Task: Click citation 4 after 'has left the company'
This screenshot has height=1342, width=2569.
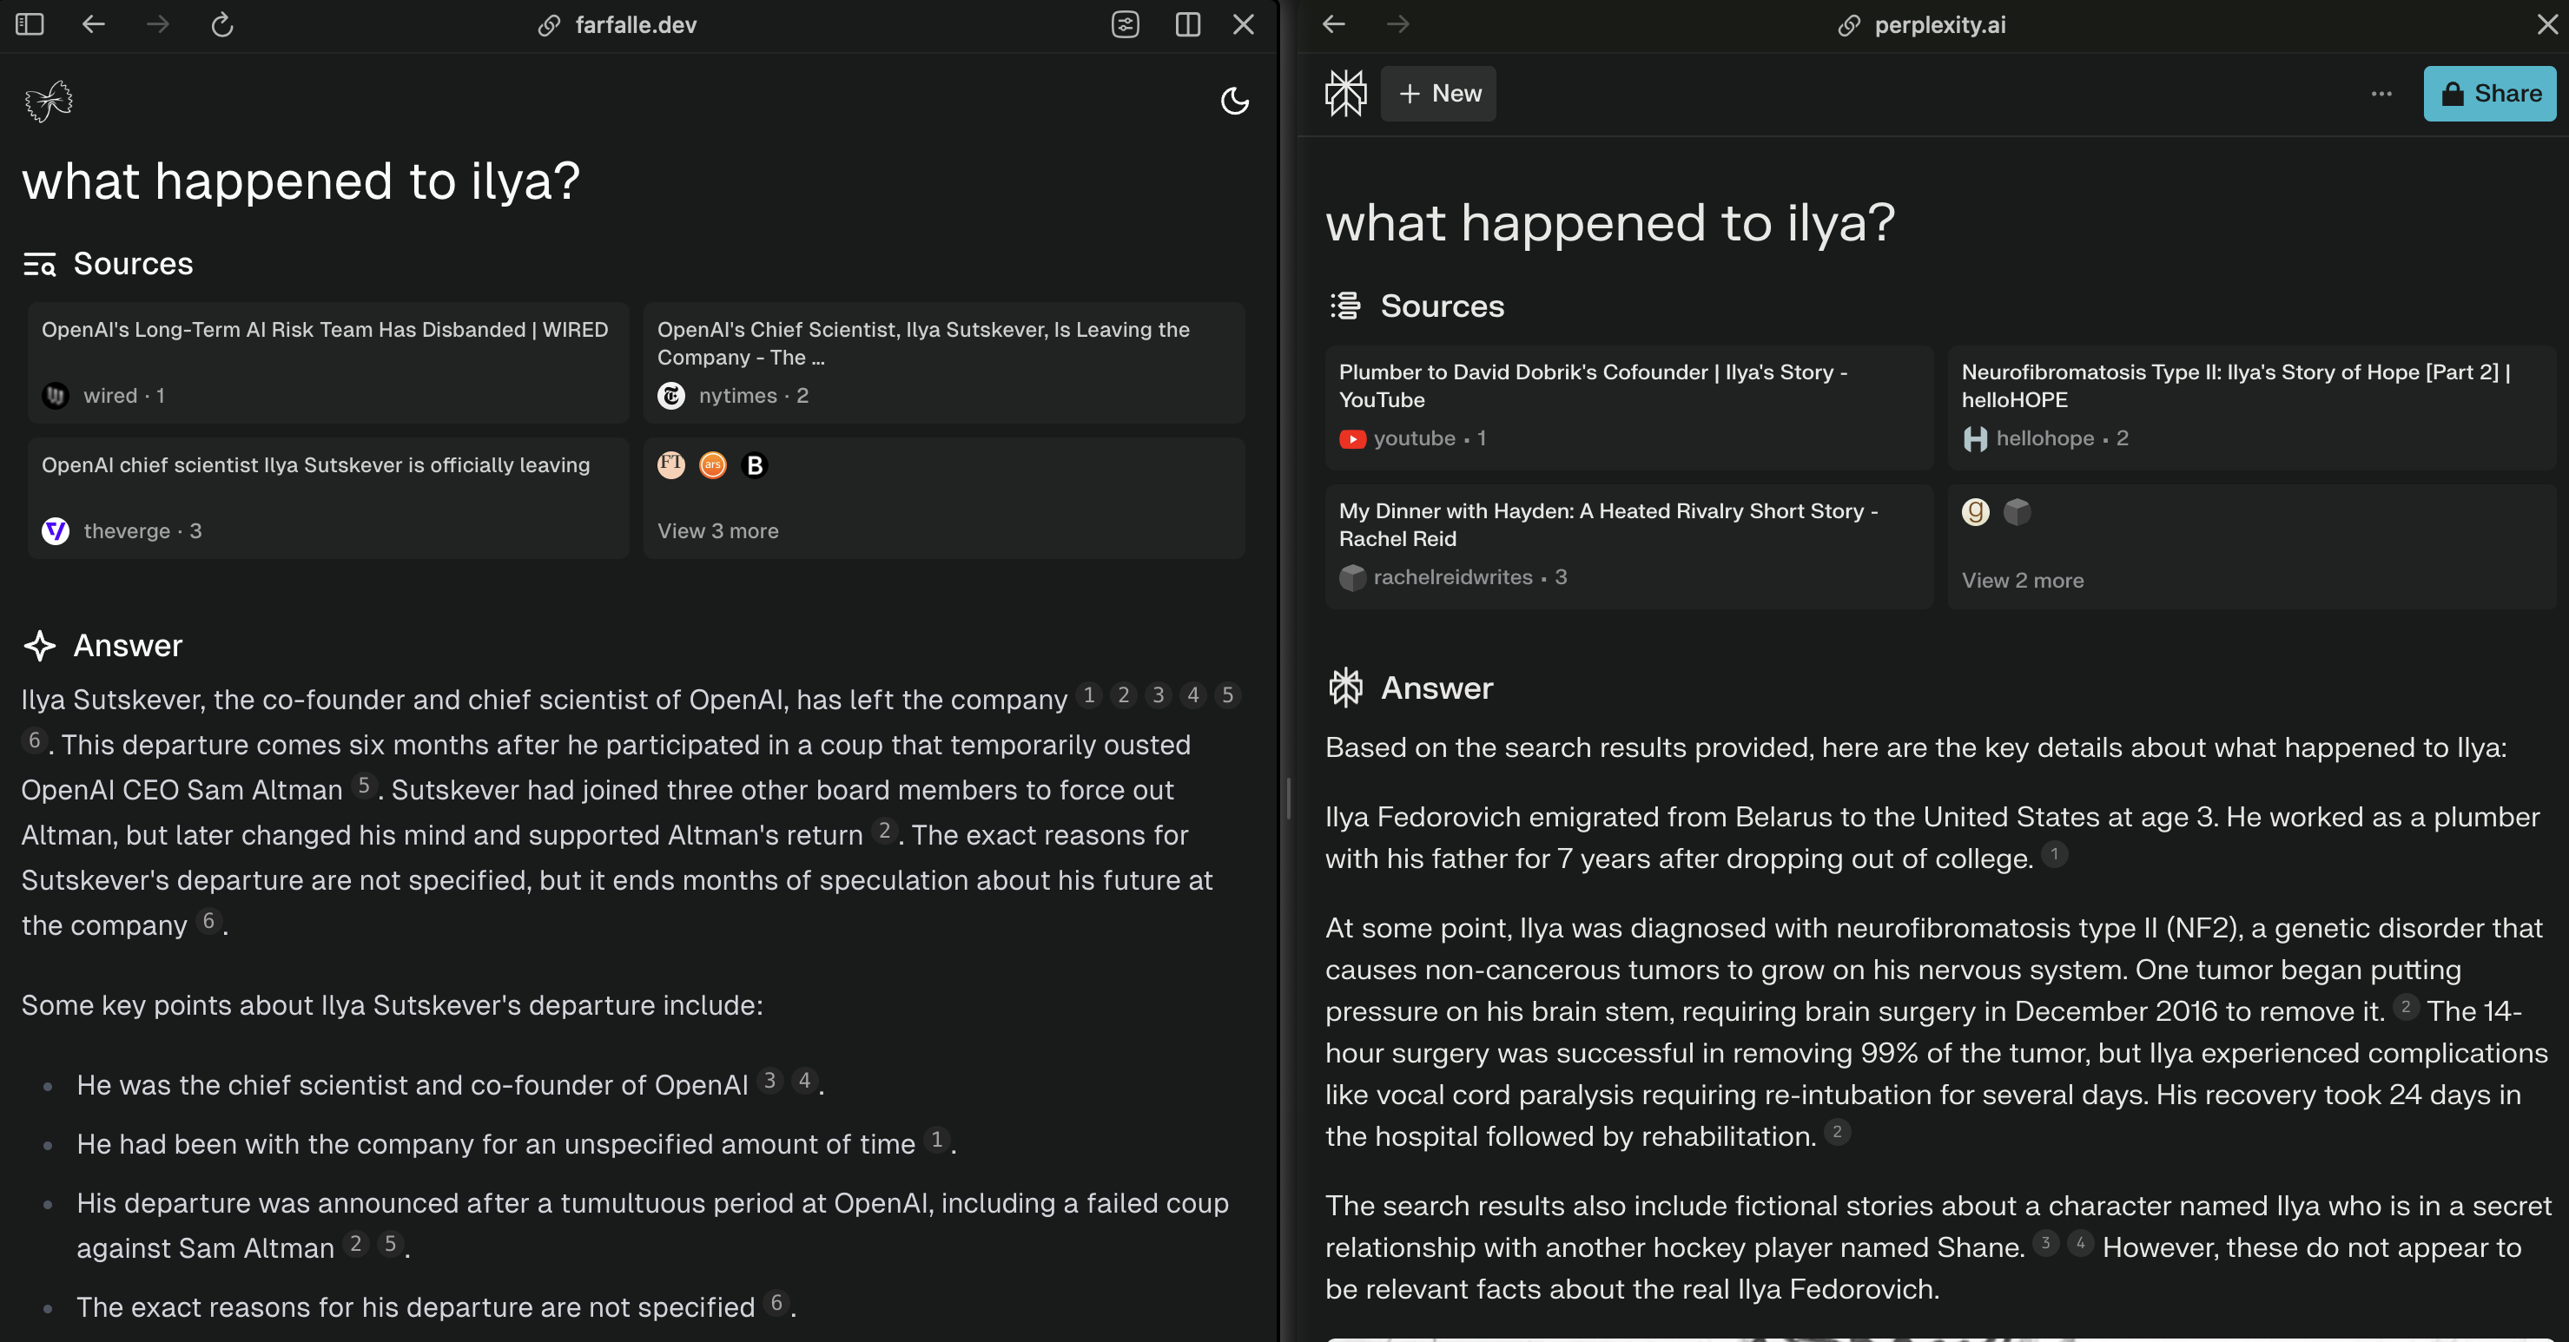Action: (1192, 695)
